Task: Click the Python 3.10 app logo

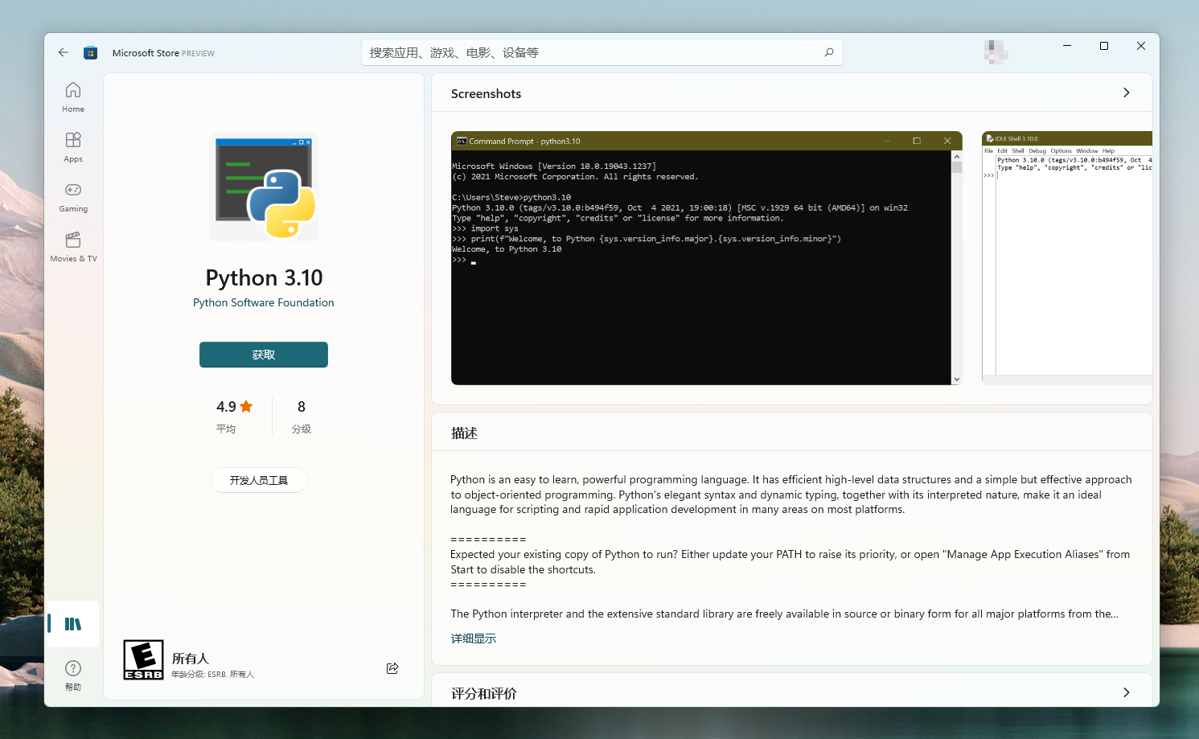Action: 264,187
